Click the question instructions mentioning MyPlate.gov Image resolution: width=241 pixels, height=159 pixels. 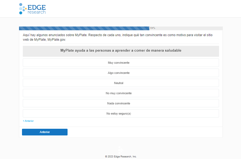click(118, 37)
